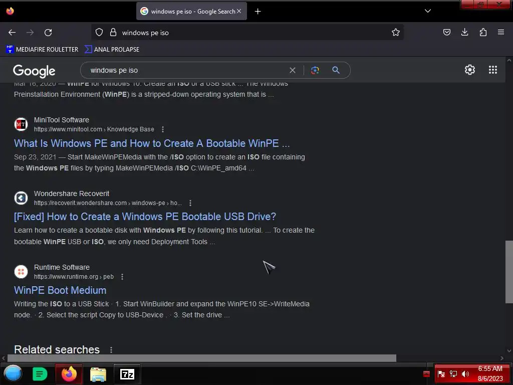Viewport: 513px width, 385px height.
Task: Click the Firefox taskbar button
Action: tap(69, 374)
